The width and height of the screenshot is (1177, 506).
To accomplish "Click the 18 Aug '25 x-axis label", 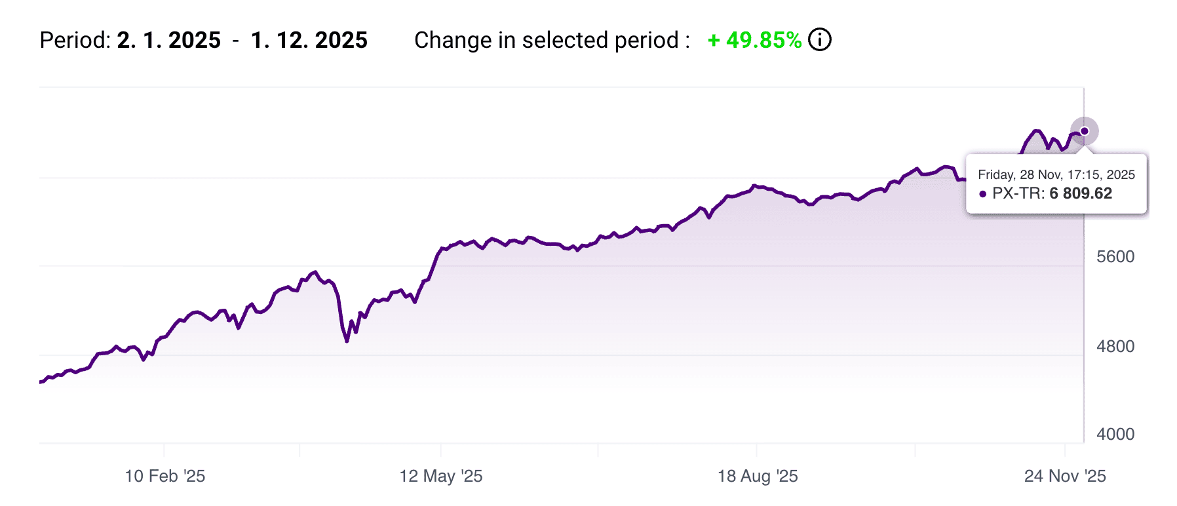I will tap(758, 476).
